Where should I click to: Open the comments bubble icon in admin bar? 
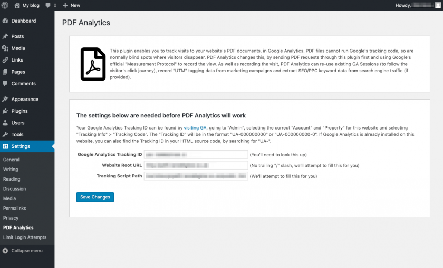pos(49,5)
